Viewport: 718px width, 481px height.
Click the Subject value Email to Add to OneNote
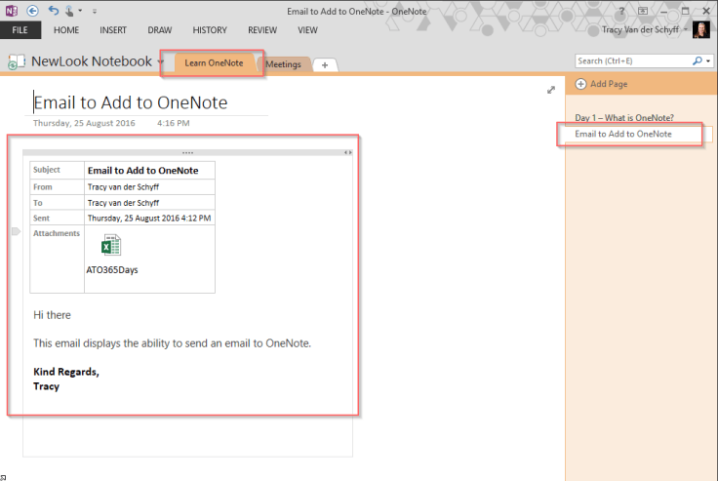tap(142, 171)
